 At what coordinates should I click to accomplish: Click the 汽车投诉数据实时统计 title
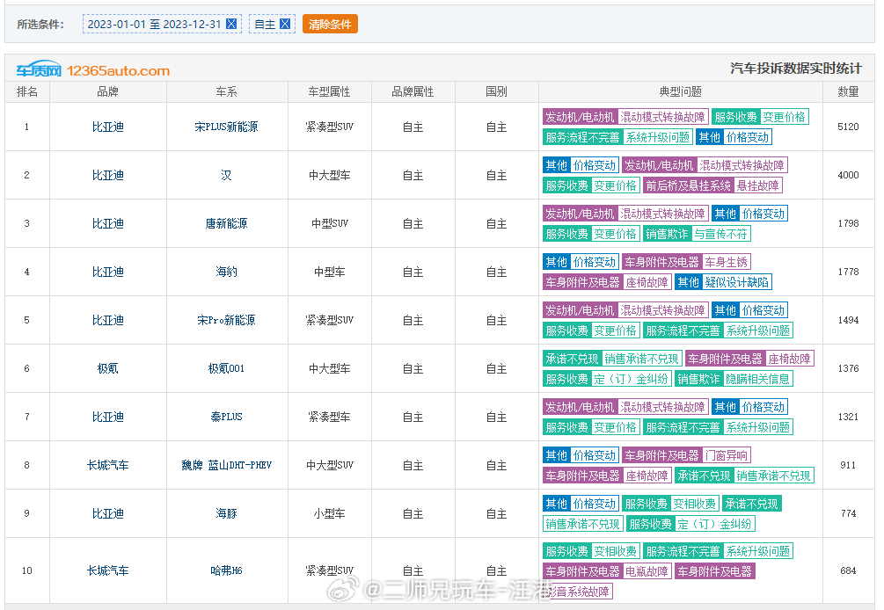tap(795, 69)
